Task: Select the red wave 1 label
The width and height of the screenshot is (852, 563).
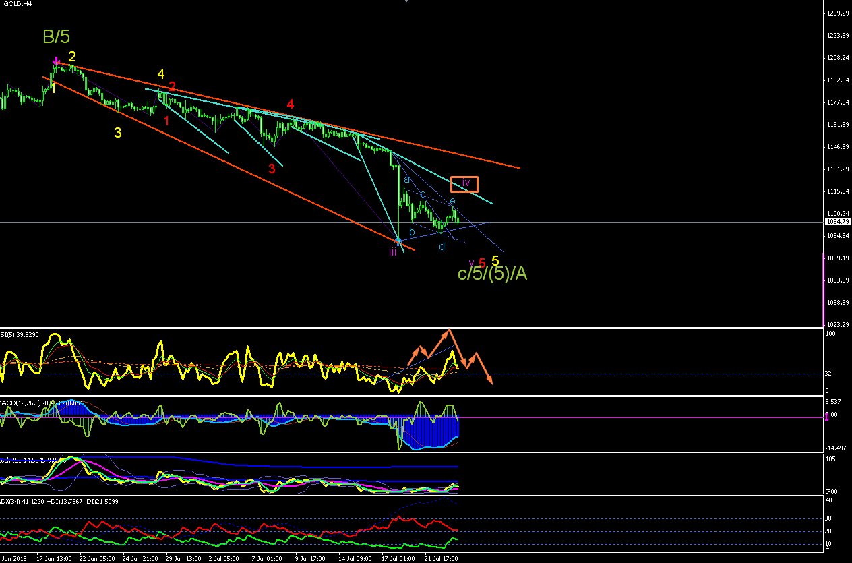Action: click(166, 121)
